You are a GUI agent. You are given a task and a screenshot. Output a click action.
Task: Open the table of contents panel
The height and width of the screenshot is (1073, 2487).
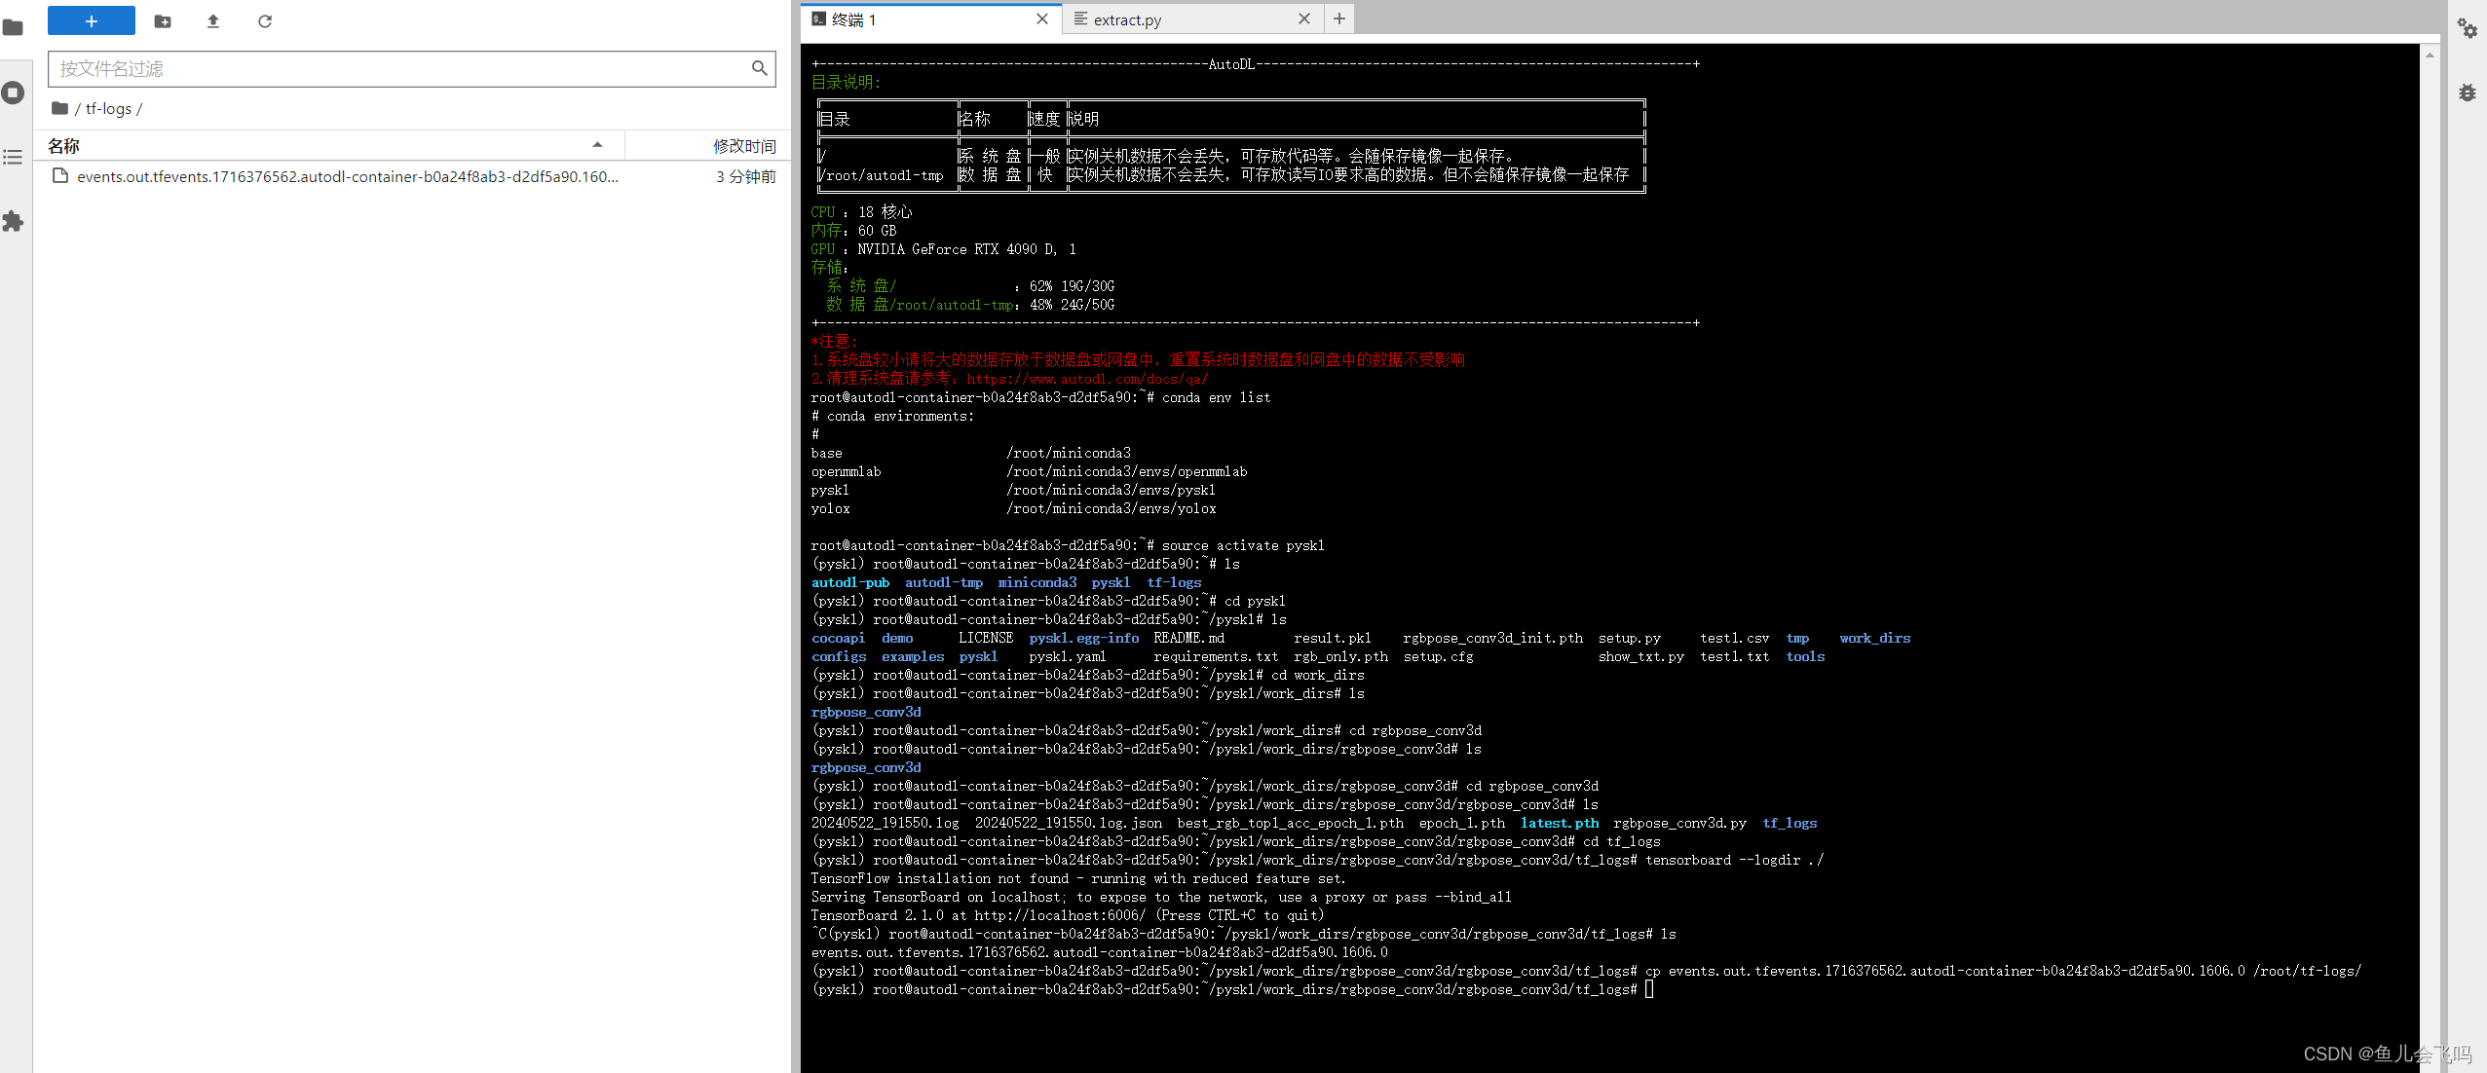click(14, 157)
